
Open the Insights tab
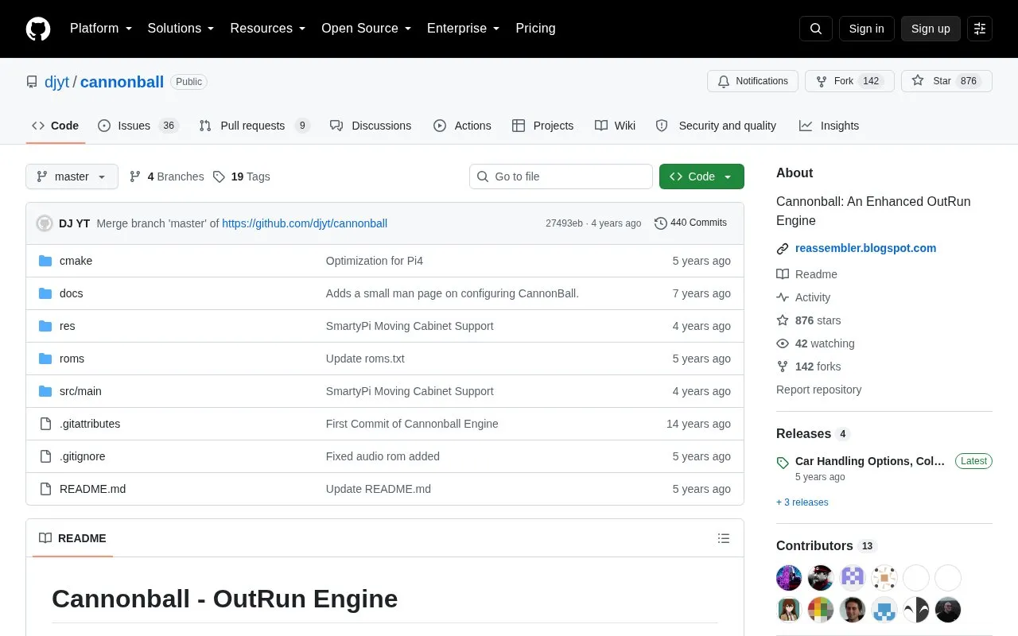point(829,126)
